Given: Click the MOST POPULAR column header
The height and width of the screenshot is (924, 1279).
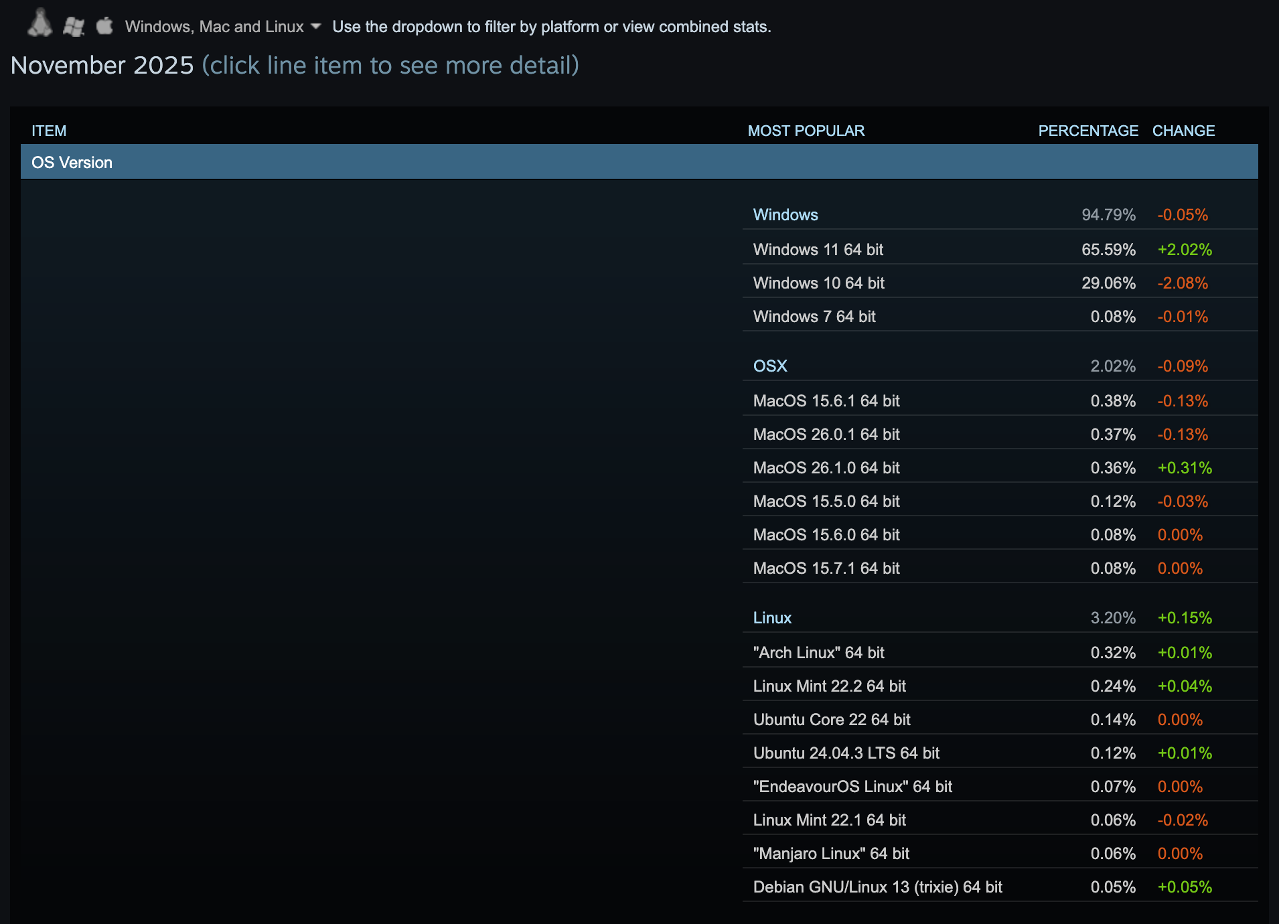Looking at the screenshot, I should pos(806,131).
